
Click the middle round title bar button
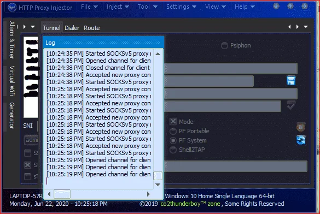click(290, 6)
